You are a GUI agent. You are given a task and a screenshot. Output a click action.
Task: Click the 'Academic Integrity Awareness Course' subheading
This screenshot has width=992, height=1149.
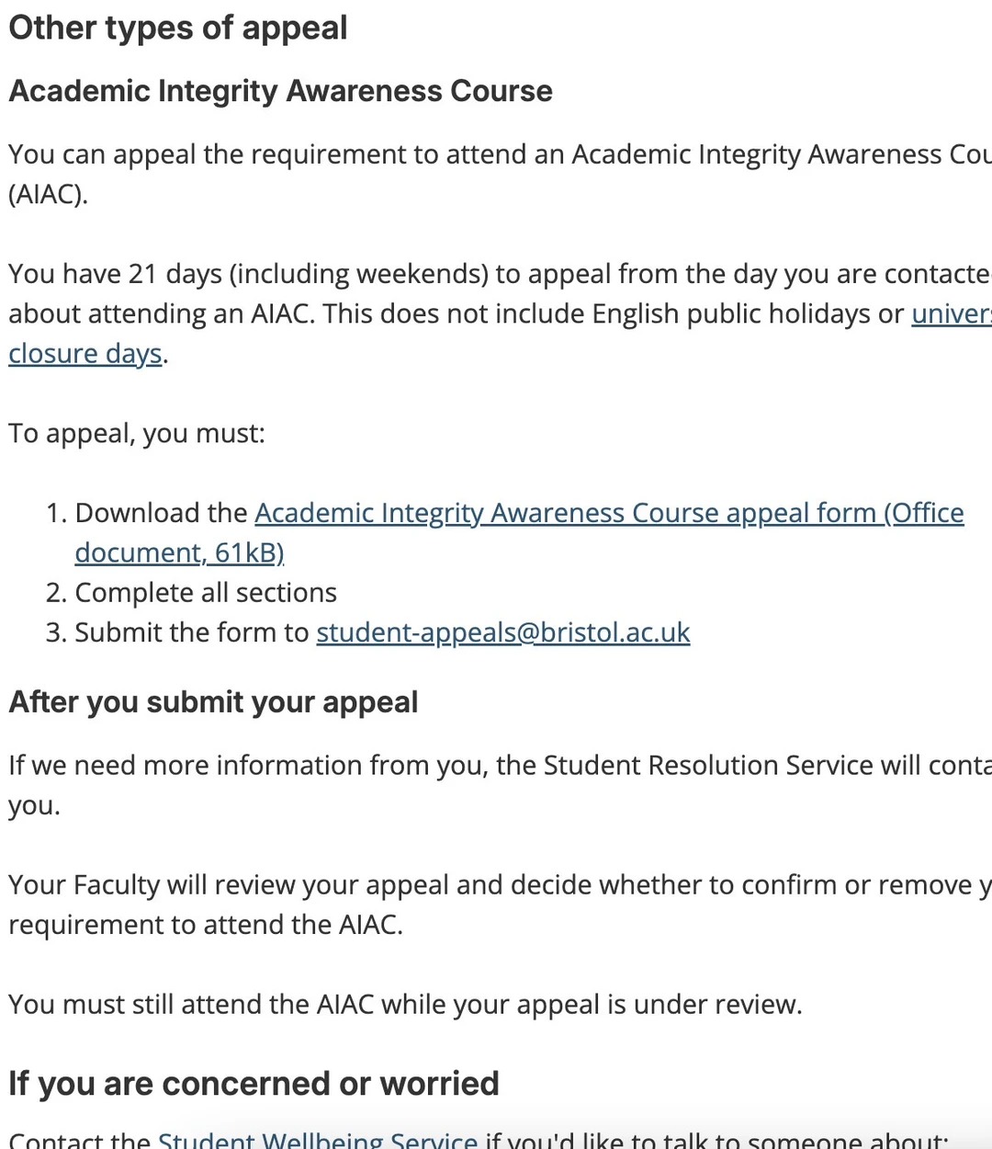coord(280,91)
